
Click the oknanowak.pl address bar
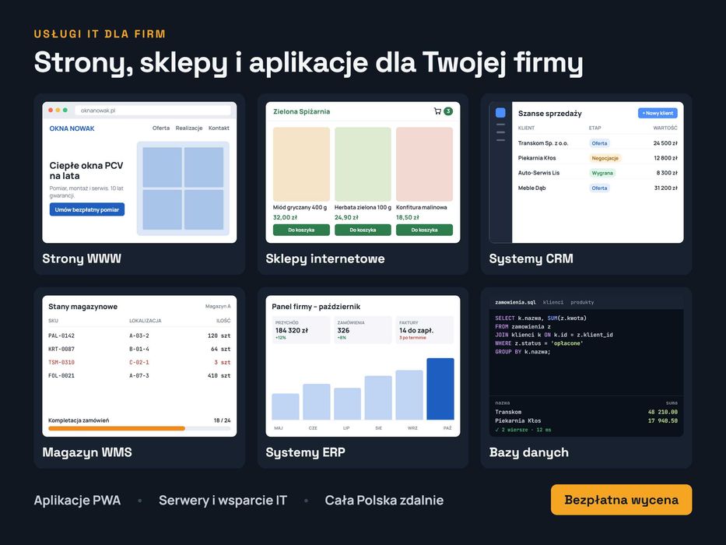click(x=153, y=111)
